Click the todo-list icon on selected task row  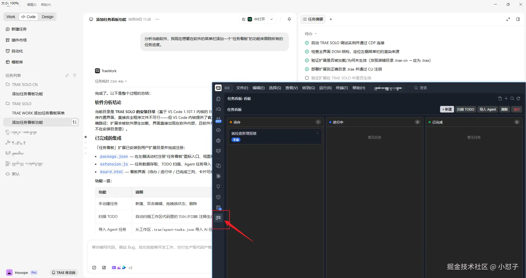pos(75,122)
